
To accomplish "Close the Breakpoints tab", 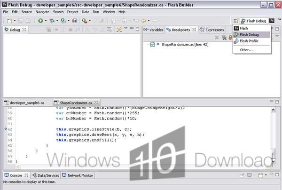I will [x=194, y=30].
